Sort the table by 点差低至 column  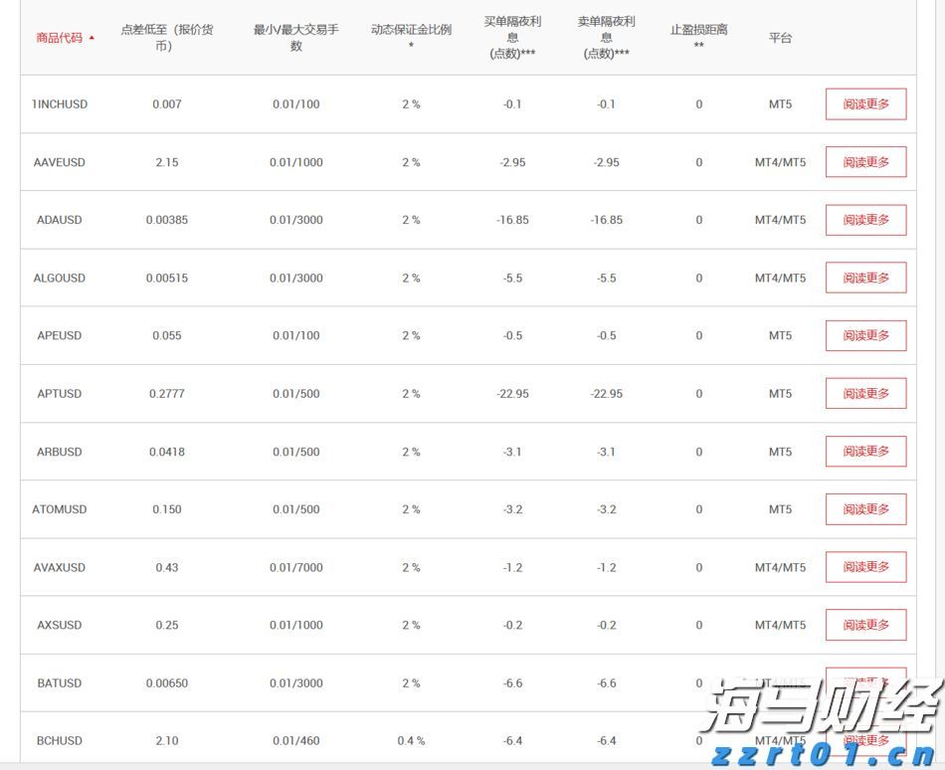(x=166, y=36)
